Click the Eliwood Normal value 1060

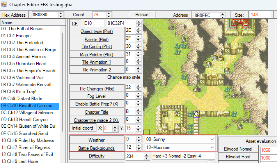268,150
